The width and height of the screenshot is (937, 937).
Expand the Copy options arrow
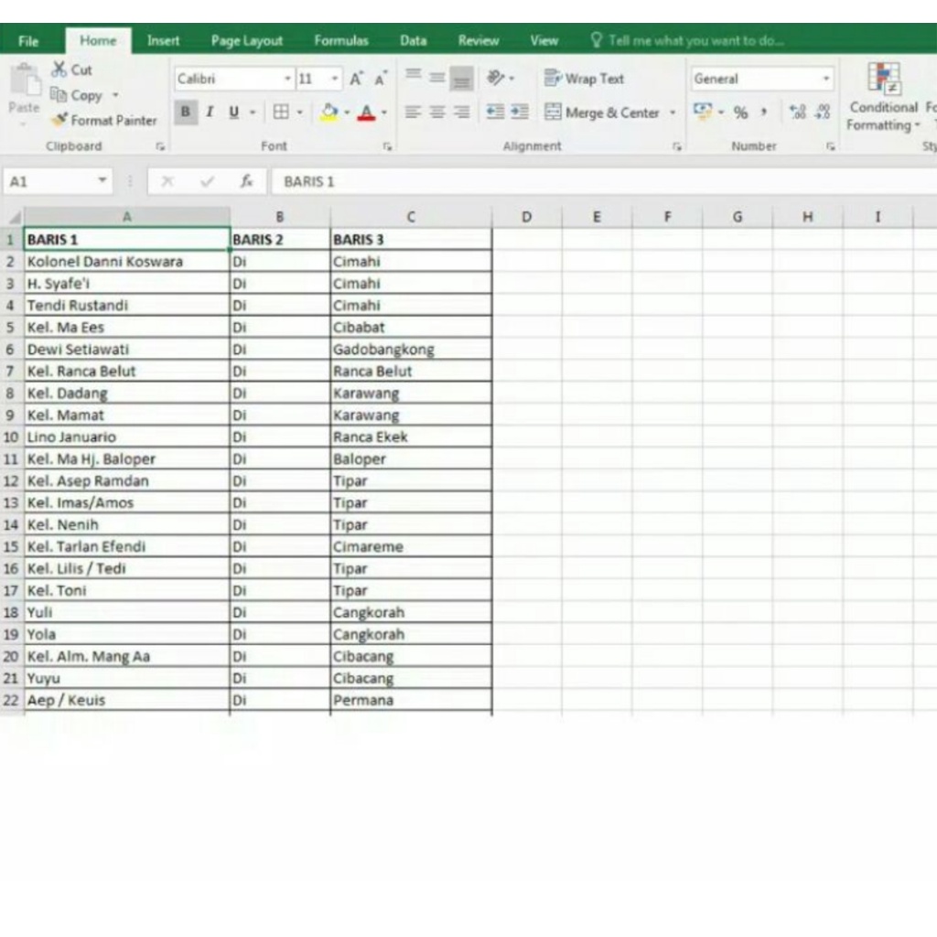(115, 95)
